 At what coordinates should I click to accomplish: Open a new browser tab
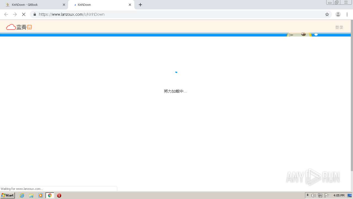pyautogui.click(x=140, y=5)
